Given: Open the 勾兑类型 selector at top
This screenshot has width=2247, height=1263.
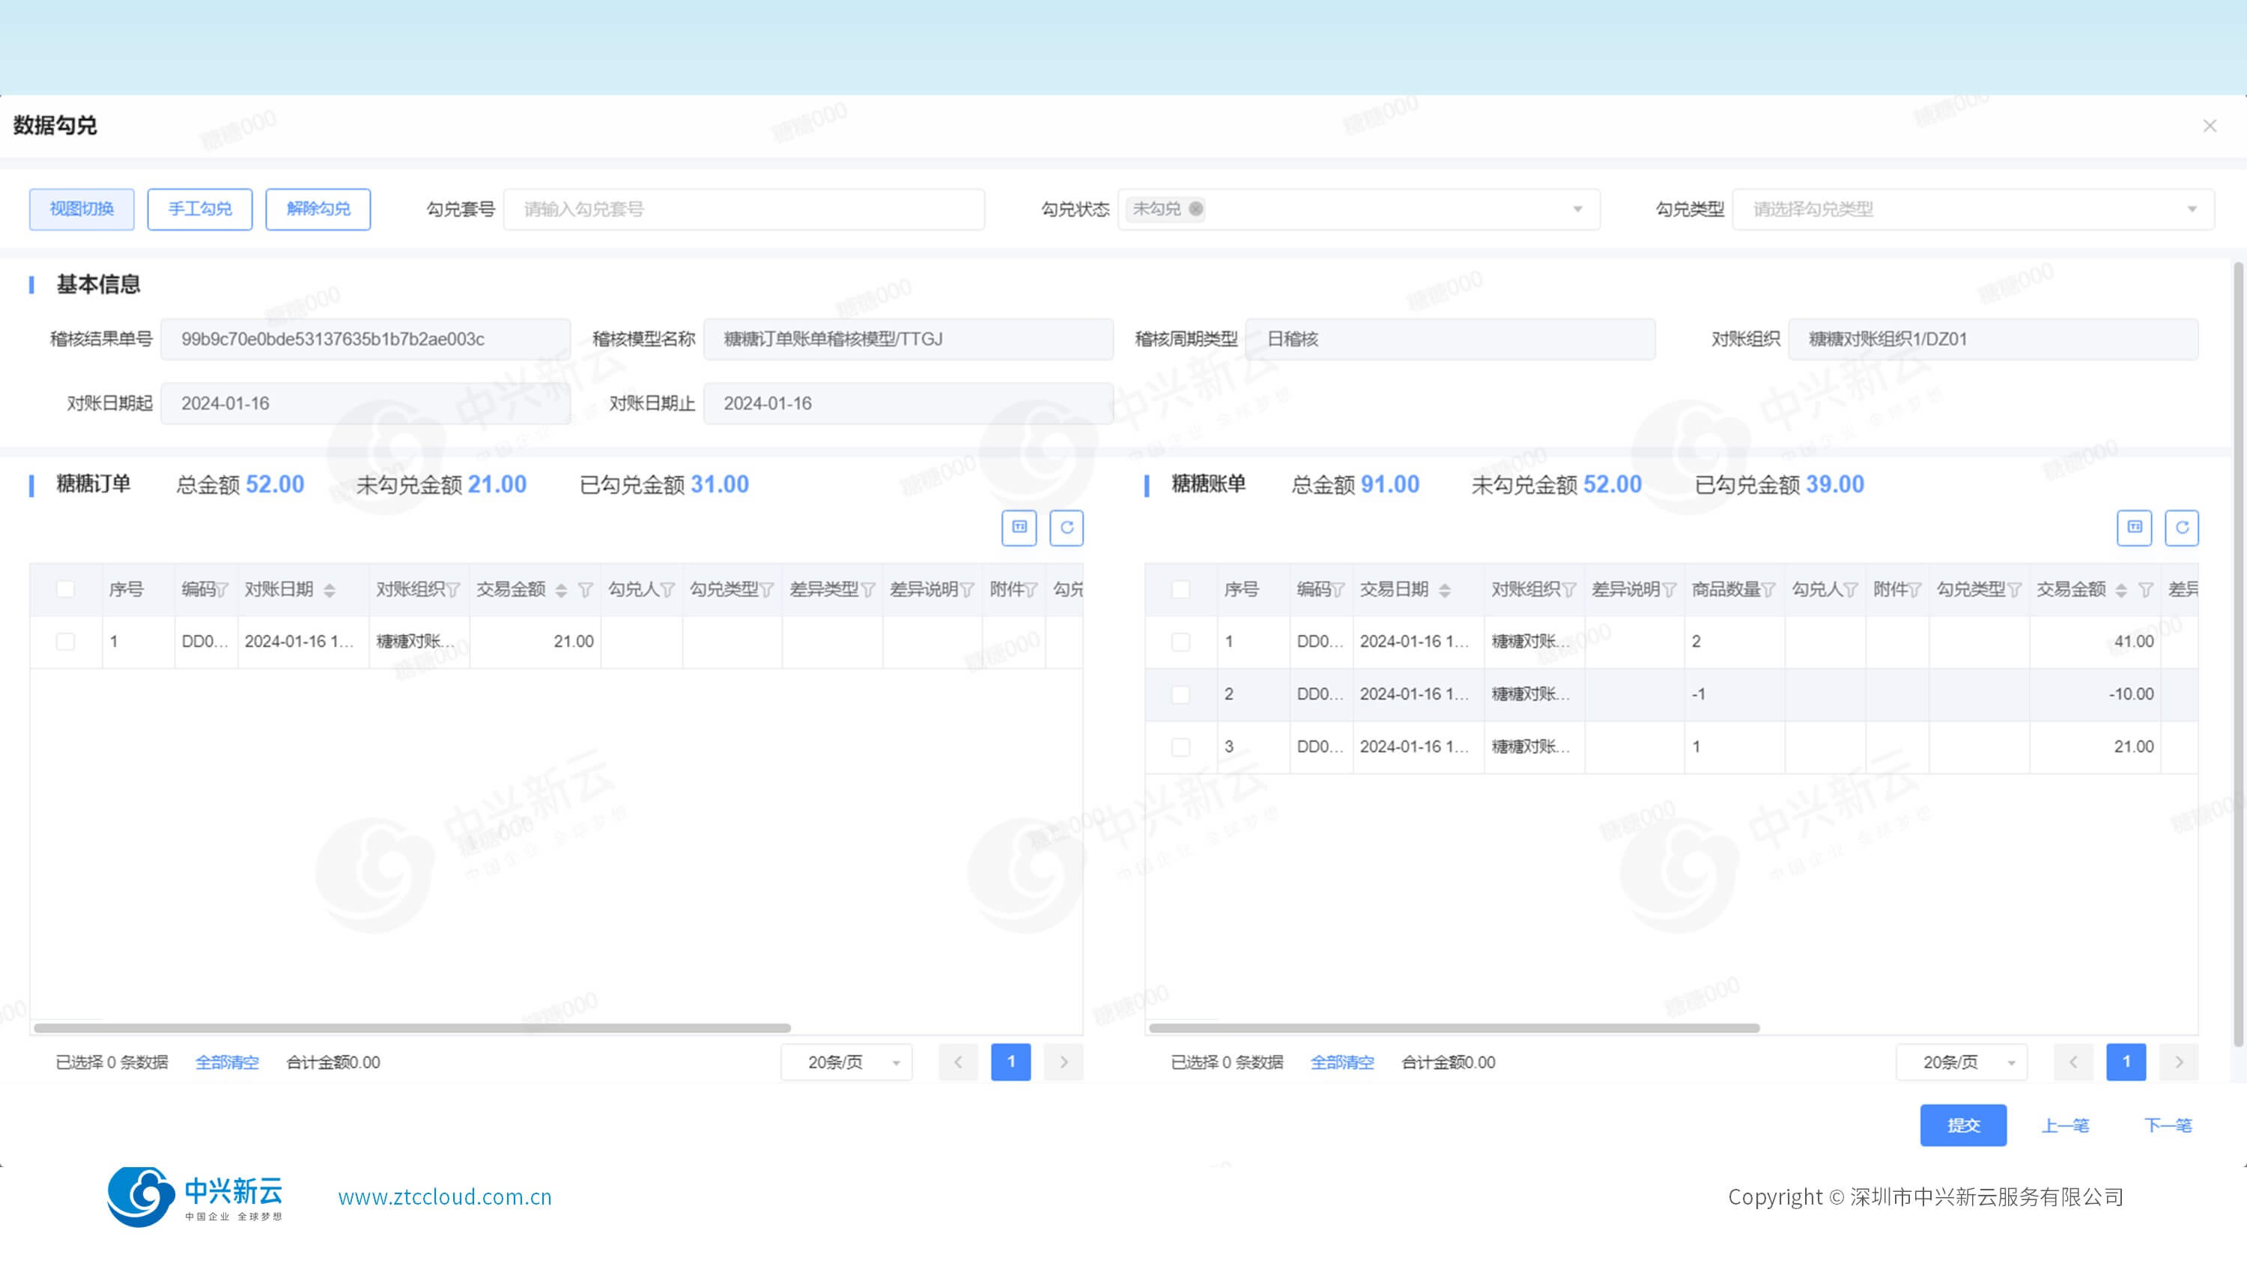Looking at the screenshot, I should pos(1973,209).
